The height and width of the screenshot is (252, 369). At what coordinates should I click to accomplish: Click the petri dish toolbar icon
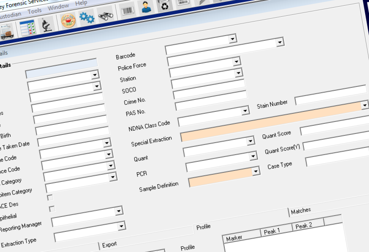69,21
